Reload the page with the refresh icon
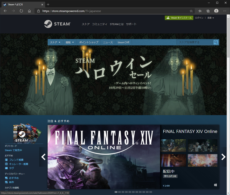The height and width of the screenshot is (195, 230). 21,11
